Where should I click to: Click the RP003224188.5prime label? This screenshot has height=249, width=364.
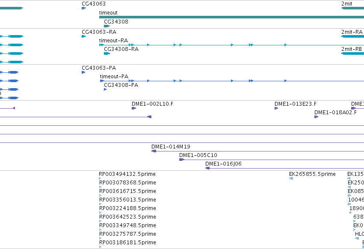[x=127, y=208]
